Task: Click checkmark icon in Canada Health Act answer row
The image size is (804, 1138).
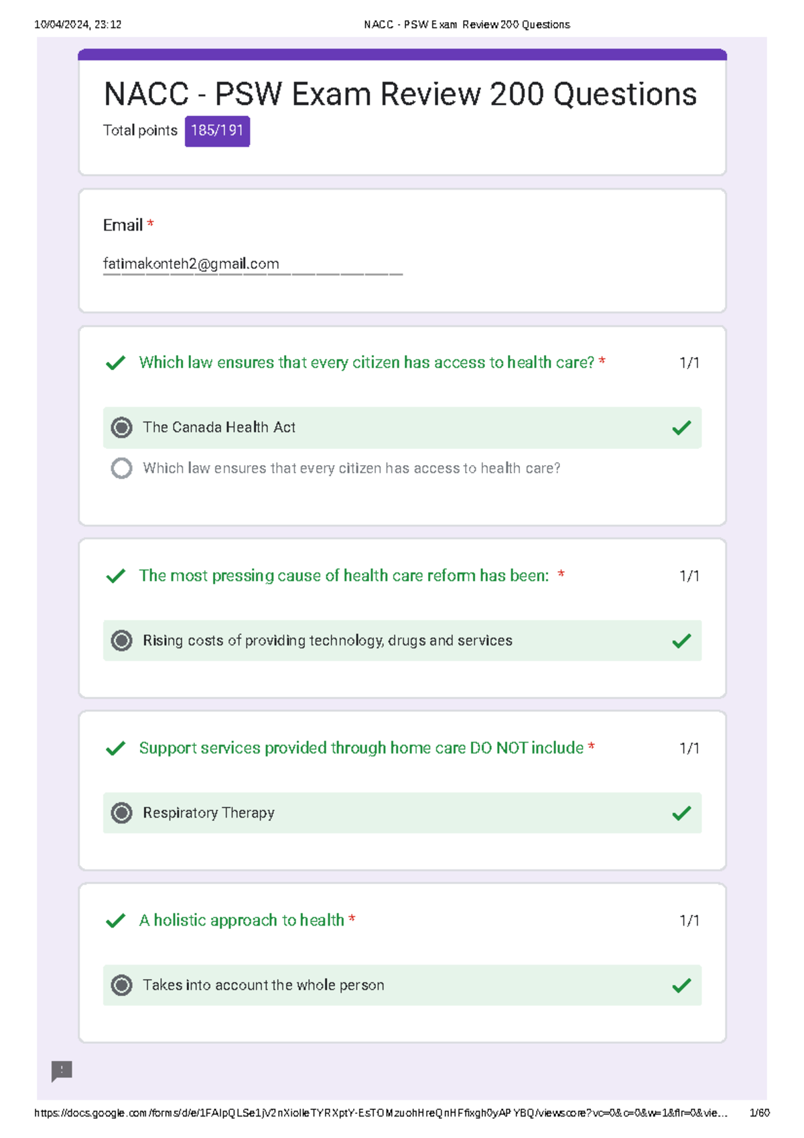Action: coord(681,428)
